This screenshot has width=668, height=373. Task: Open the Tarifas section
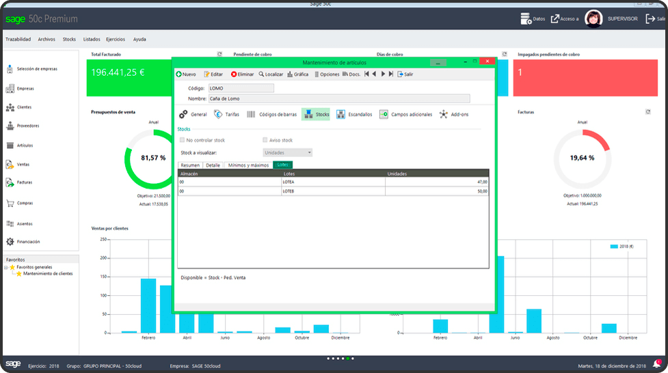click(x=226, y=114)
